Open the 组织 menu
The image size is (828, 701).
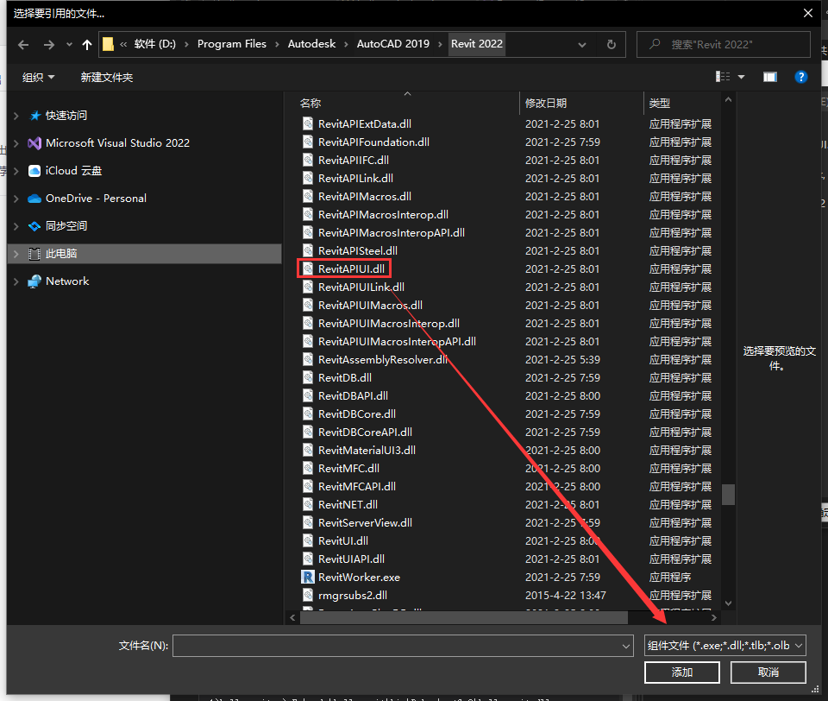[x=38, y=77]
